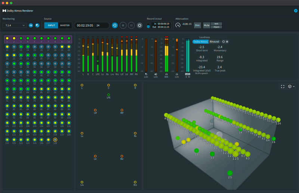Viewport: 299px width, 193px height.
Task: Click the BIN stereo level meter
Action: coord(166,55)
